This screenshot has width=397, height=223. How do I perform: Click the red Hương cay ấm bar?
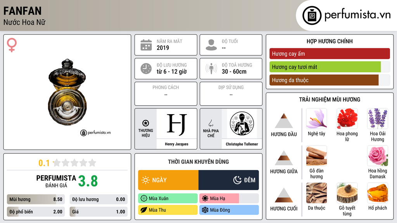pos(330,53)
